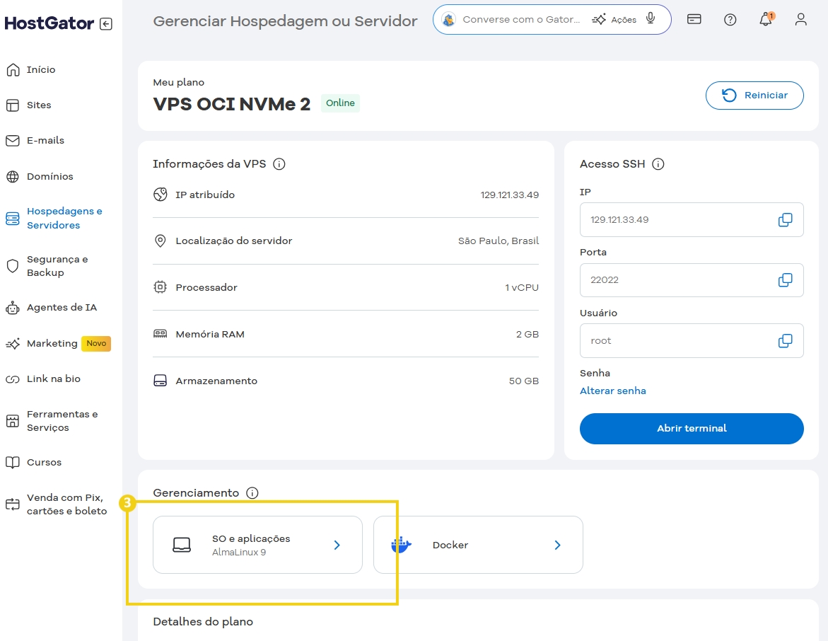Click the Ações sparkle icon

coord(597,20)
